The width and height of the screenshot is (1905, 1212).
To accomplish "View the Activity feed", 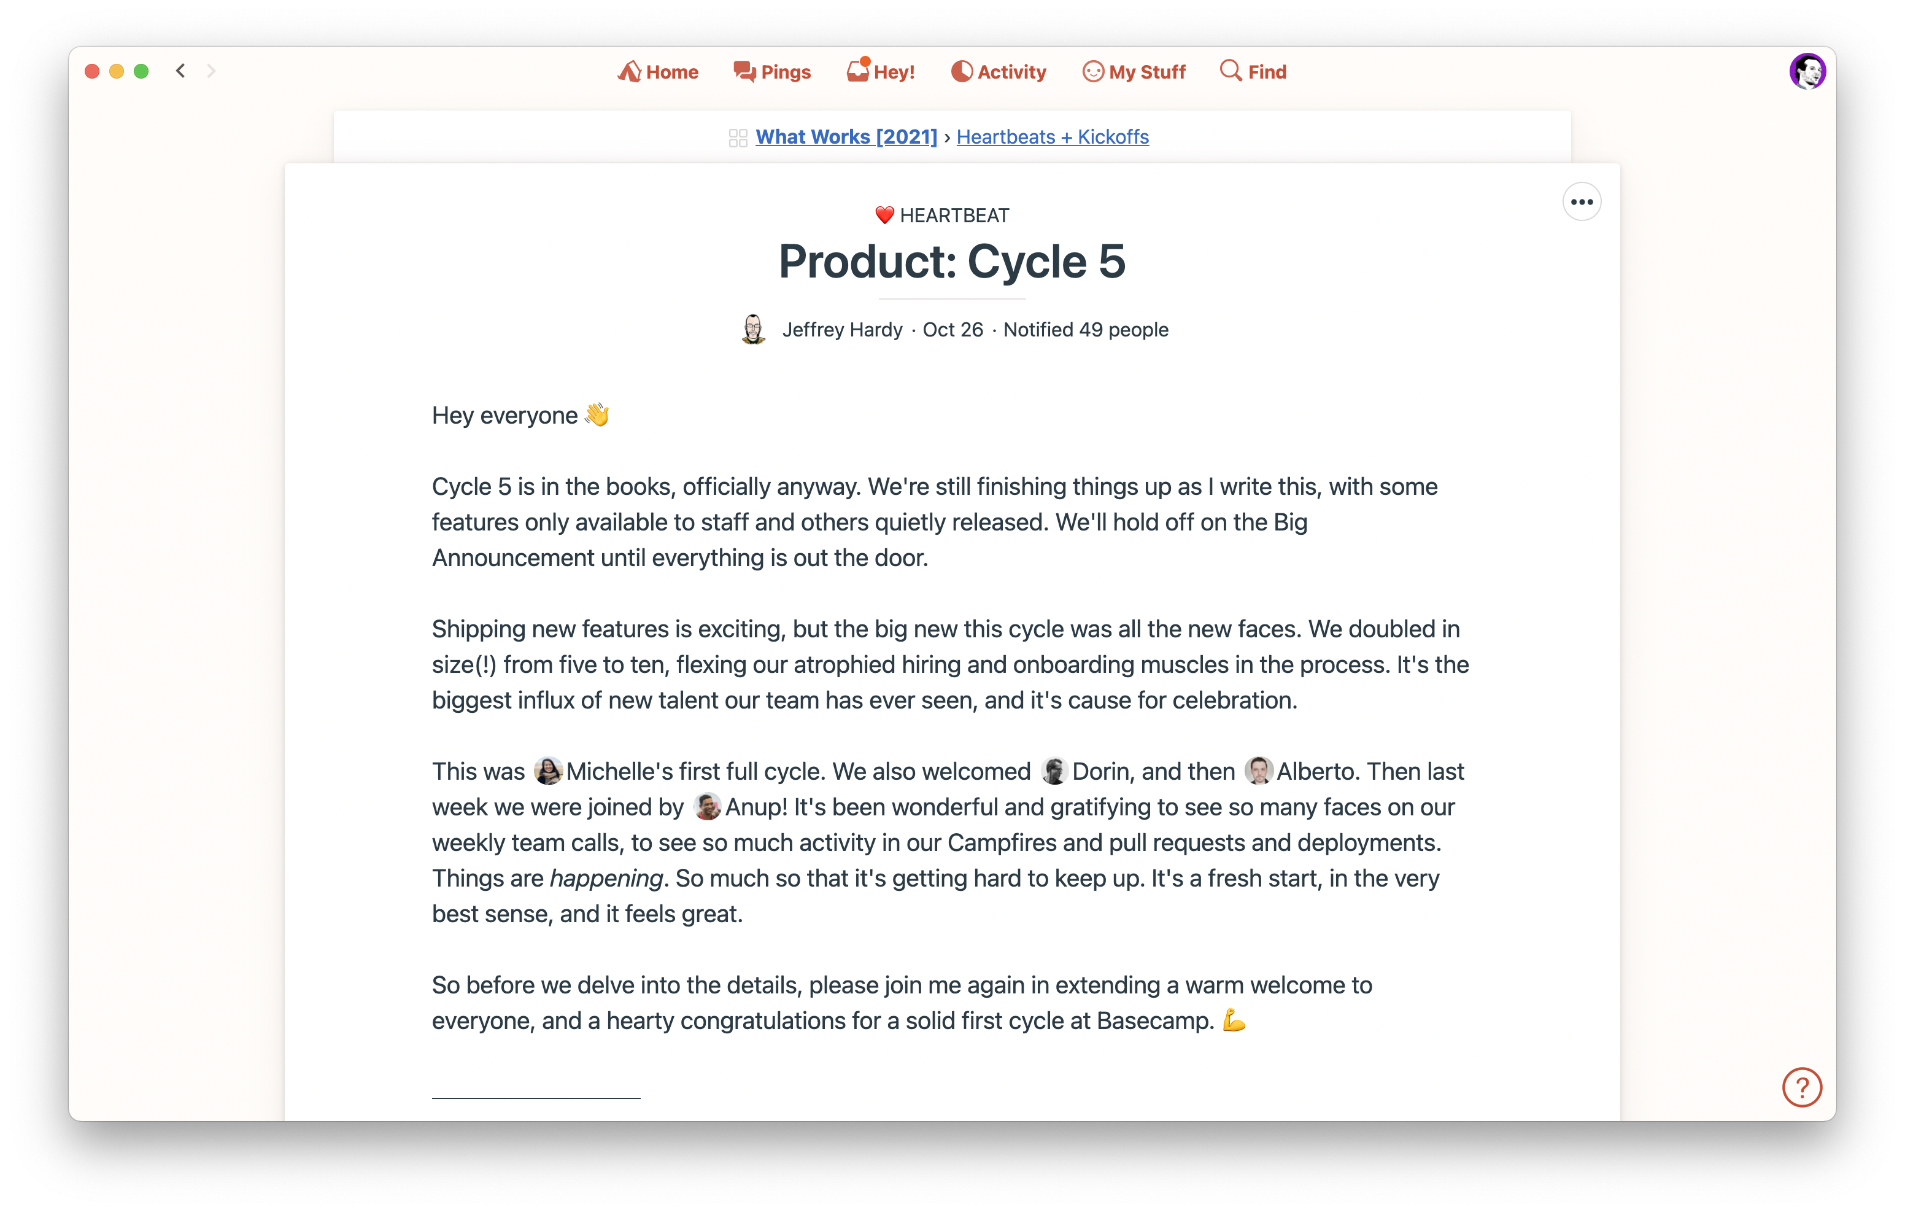I will pyautogui.click(x=999, y=72).
